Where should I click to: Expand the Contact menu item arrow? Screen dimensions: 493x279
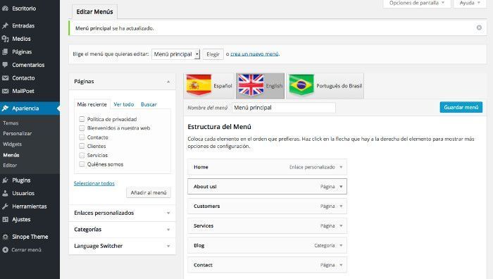341,265
